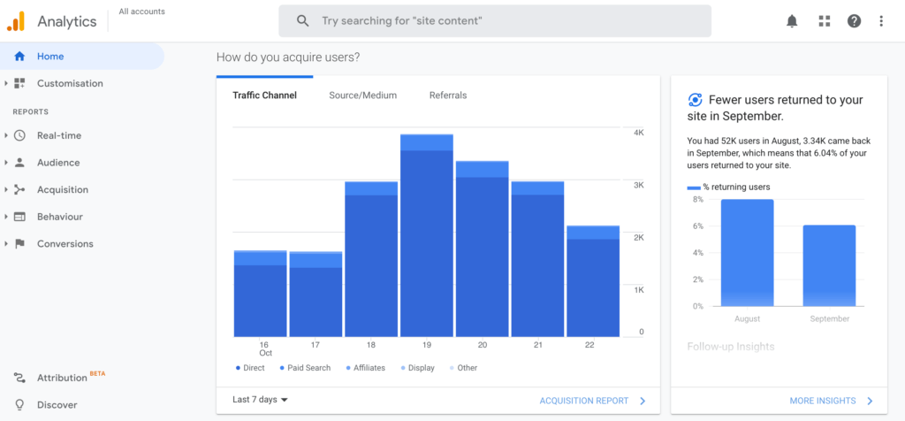905x421 pixels.
Task: Open the Google apps grid icon
Action: [825, 21]
